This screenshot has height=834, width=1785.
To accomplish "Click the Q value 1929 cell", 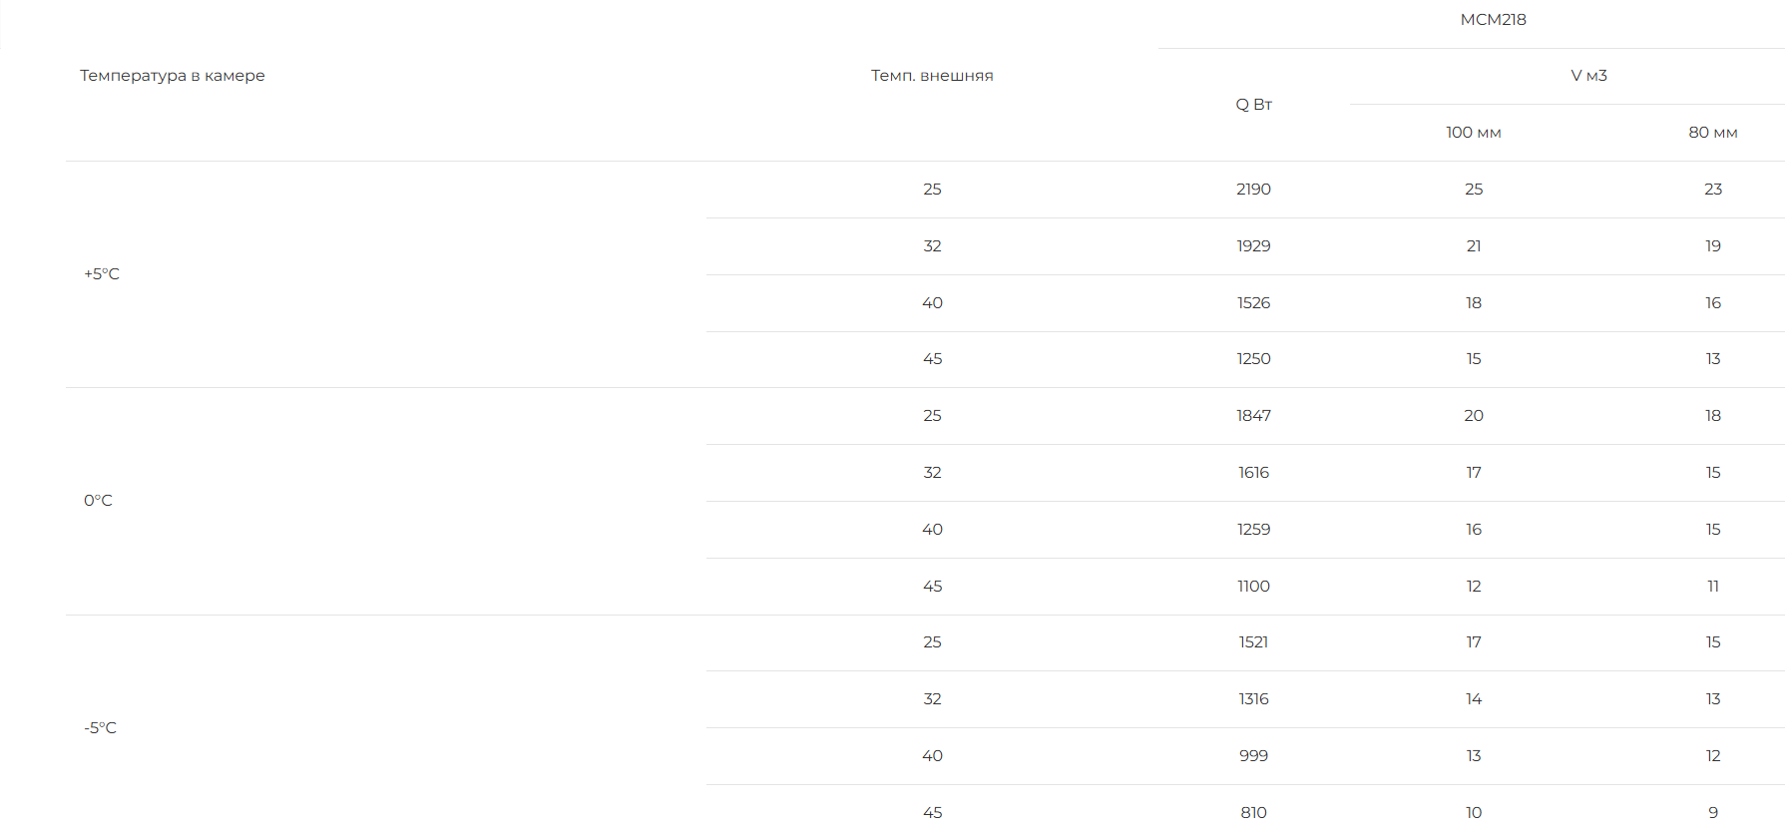I will coord(1253,246).
